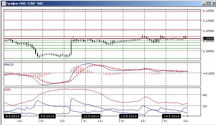This screenshot has height=125, width=216.
Task: Maximize the USD/CAD chart window
Action: [x=209, y=3]
